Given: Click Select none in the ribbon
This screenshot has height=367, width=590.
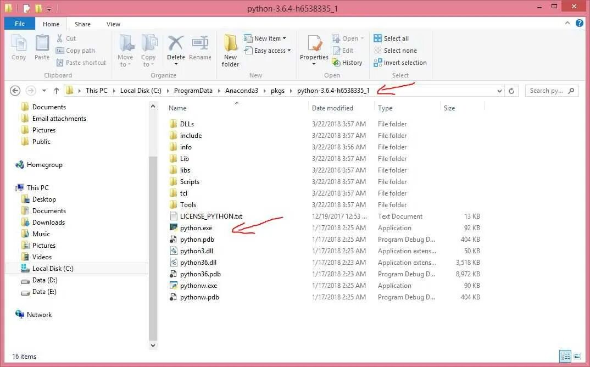Looking at the screenshot, I should tap(395, 51).
